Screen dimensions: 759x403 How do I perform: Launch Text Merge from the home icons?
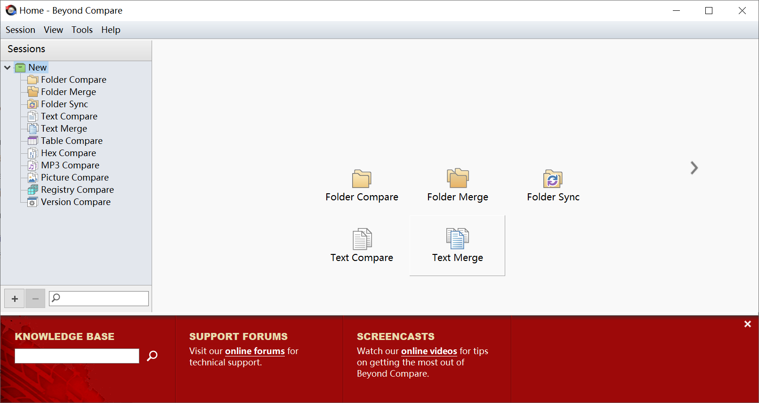coord(457,245)
